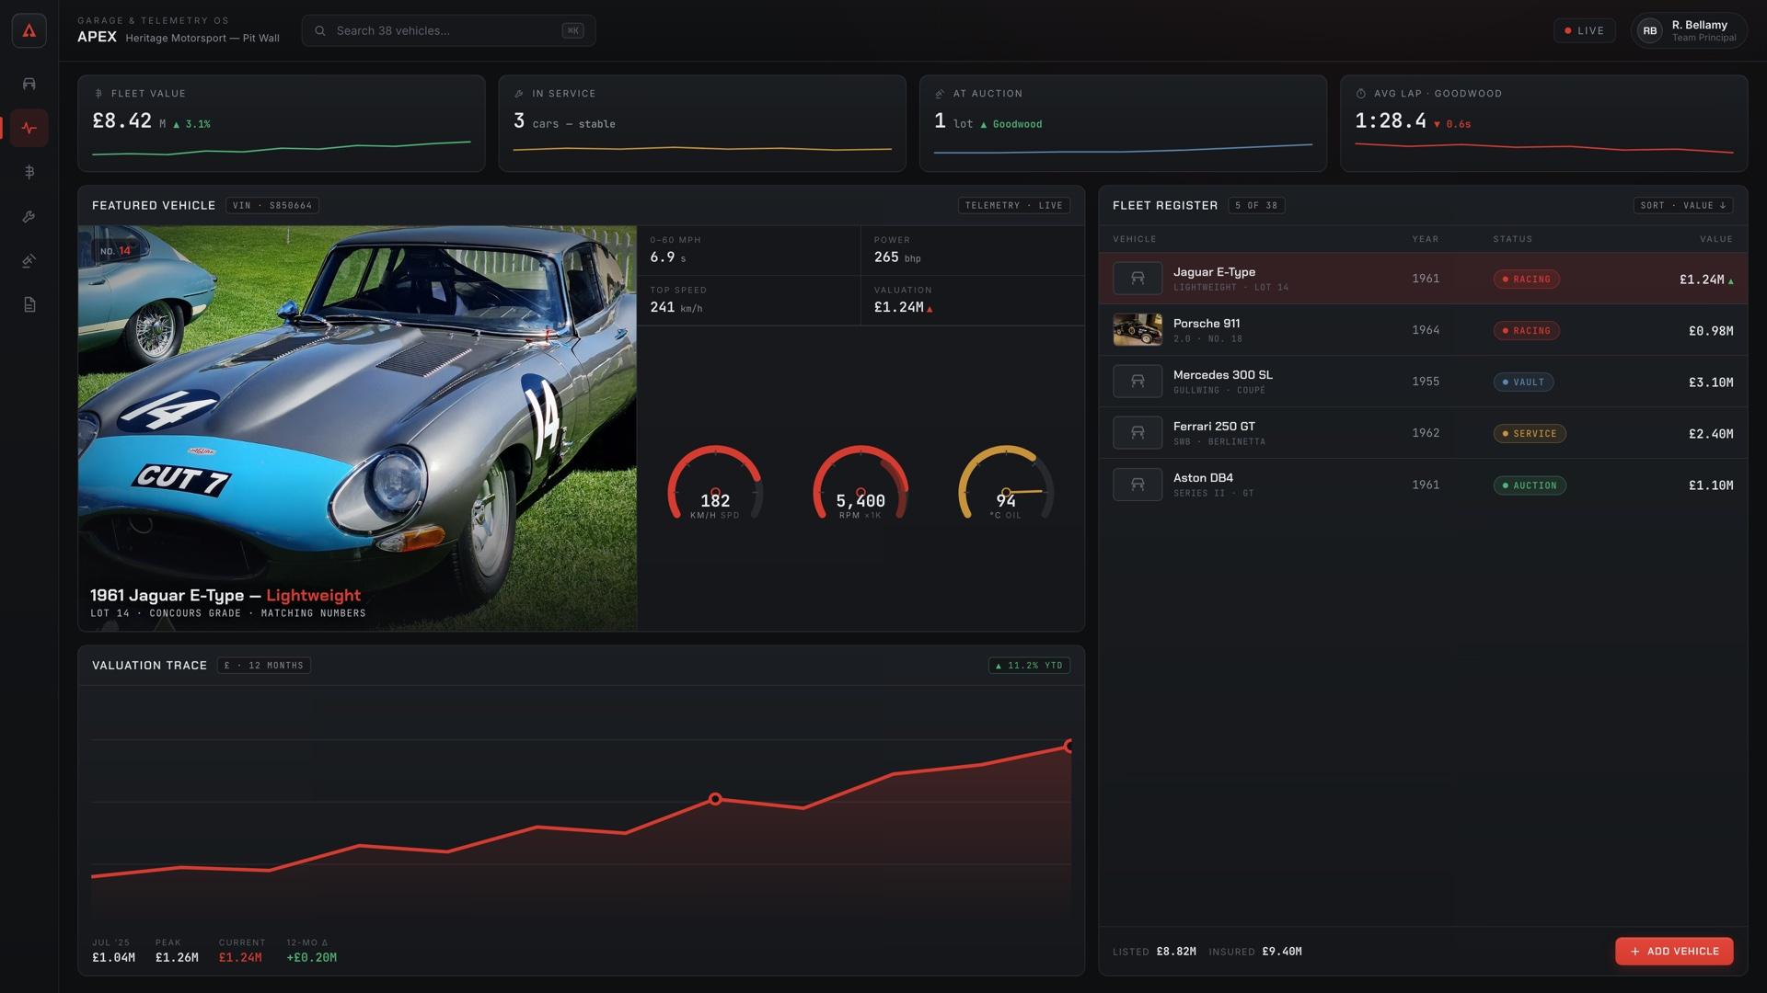Open the SORT · VALUE dropdown
Image resolution: width=1767 pixels, height=993 pixels.
[1682, 205]
